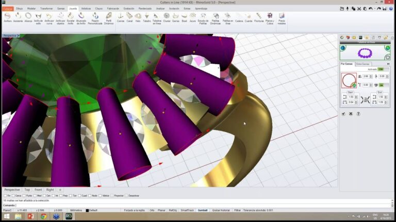Choose the Anillo de sello tool
The width and height of the screenshot is (396, 222).
(38, 19)
